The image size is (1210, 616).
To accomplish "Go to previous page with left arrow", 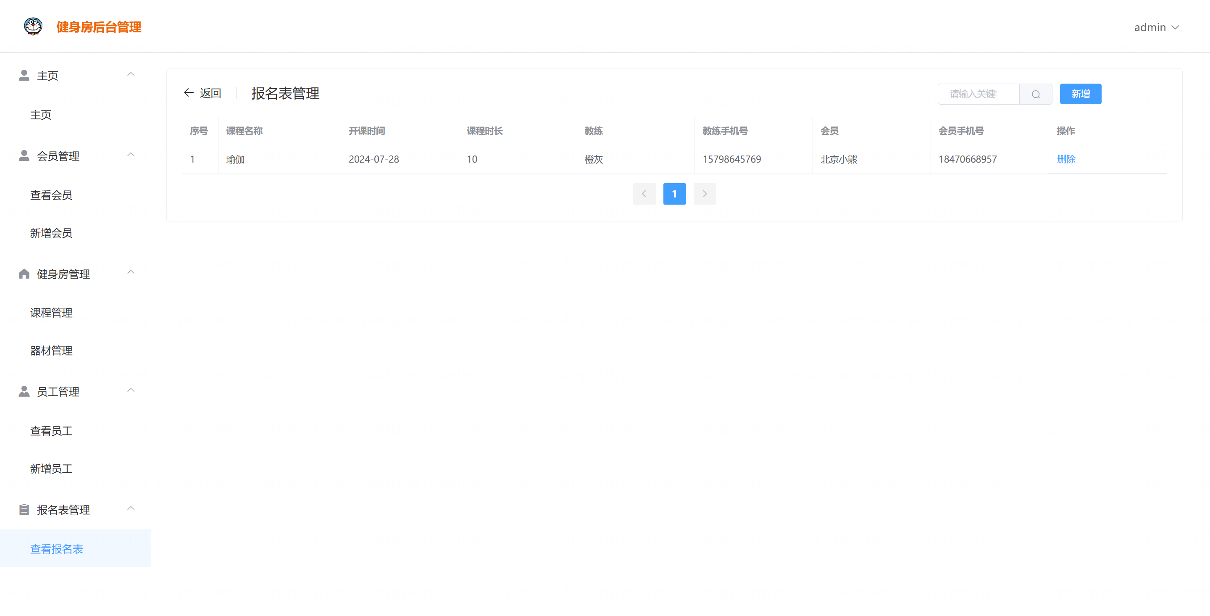I will (x=644, y=194).
